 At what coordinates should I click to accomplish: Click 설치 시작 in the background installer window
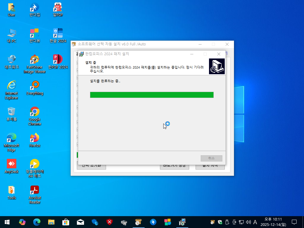click(210, 166)
